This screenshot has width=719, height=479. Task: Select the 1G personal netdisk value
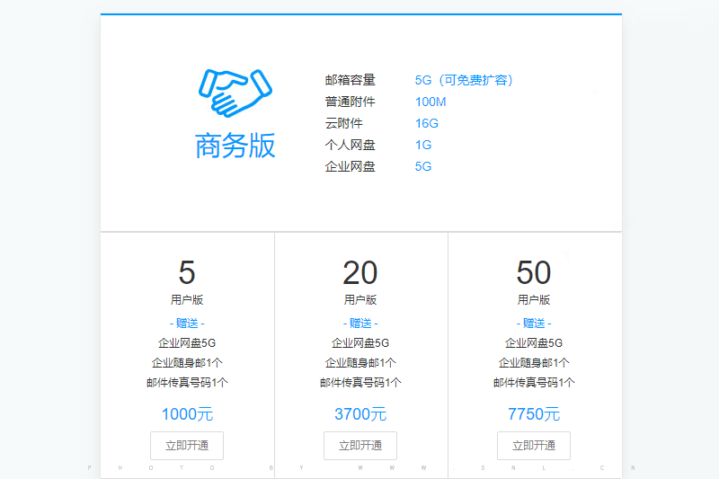423,145
